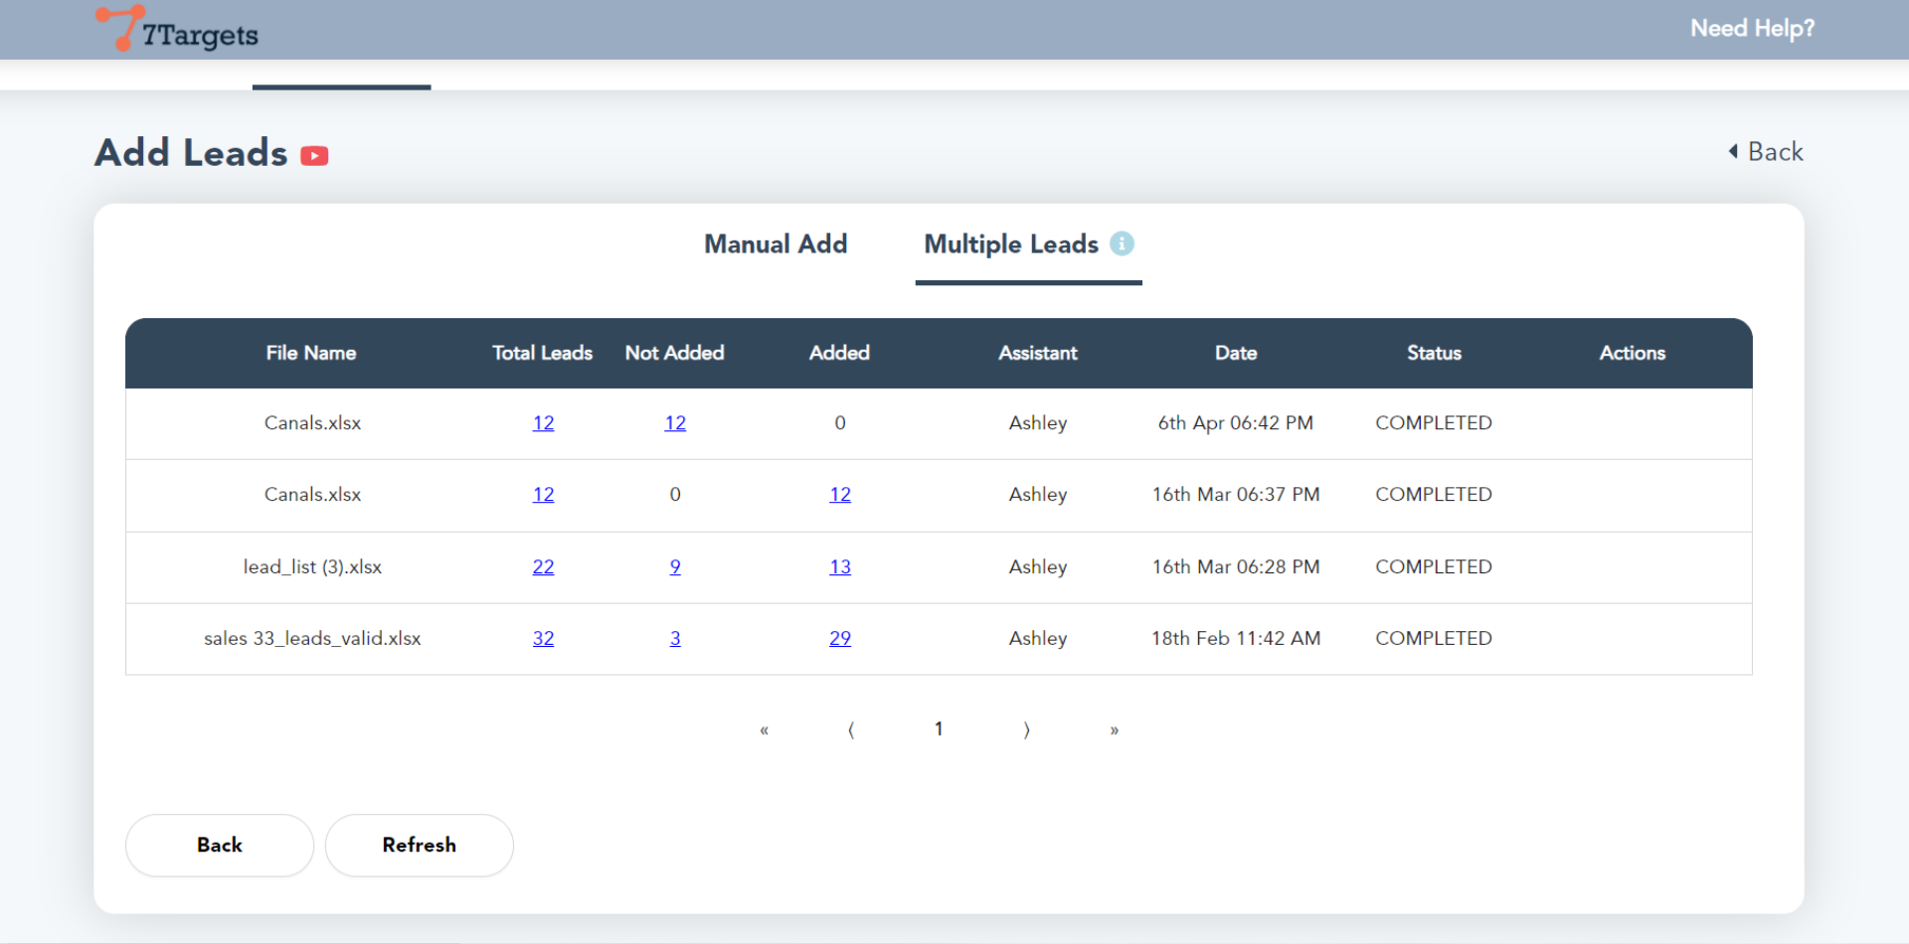The width and height of the screenshot is (1909, 944).
Task: Open total leads 32 for sales 33_leads_valid.xlsx
Action: [543, 639]
